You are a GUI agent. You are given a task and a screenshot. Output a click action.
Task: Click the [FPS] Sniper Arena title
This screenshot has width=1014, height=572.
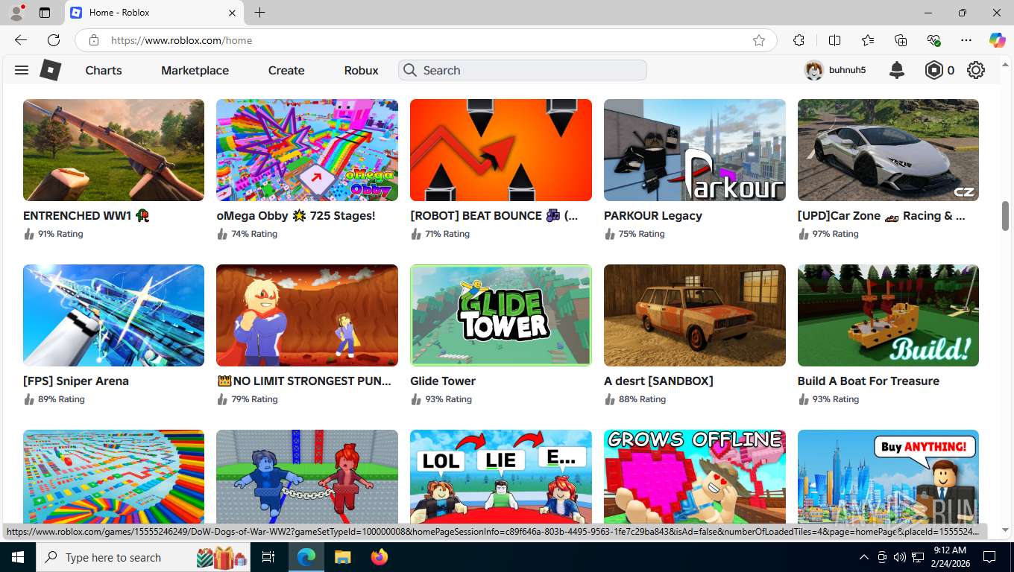(x=76, y=381)
